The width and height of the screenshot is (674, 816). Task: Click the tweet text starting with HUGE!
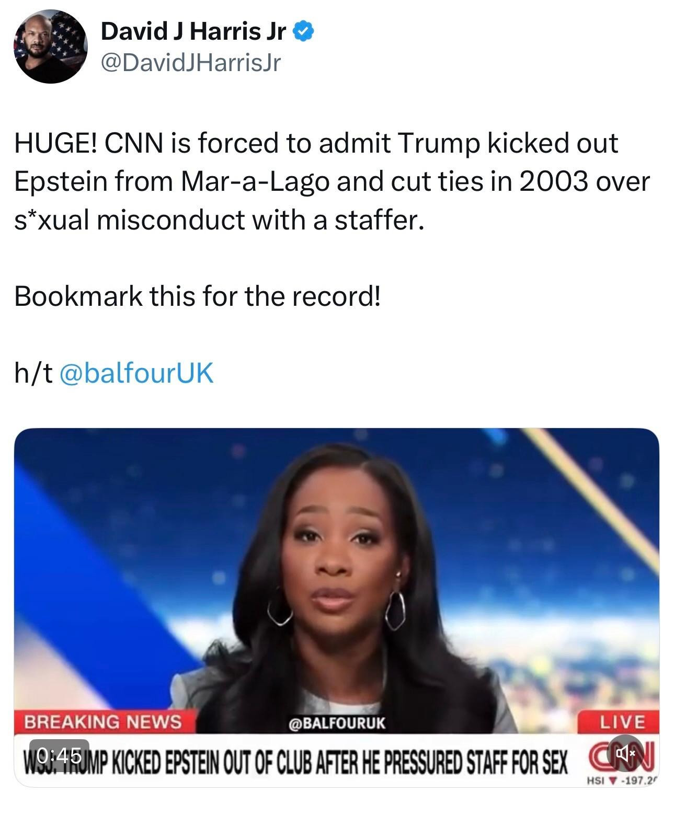point(332,181)
